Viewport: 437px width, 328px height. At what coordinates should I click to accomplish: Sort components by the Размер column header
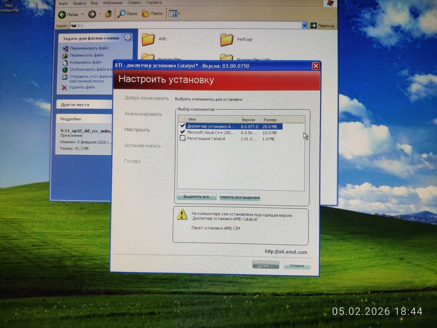[271, 120]
